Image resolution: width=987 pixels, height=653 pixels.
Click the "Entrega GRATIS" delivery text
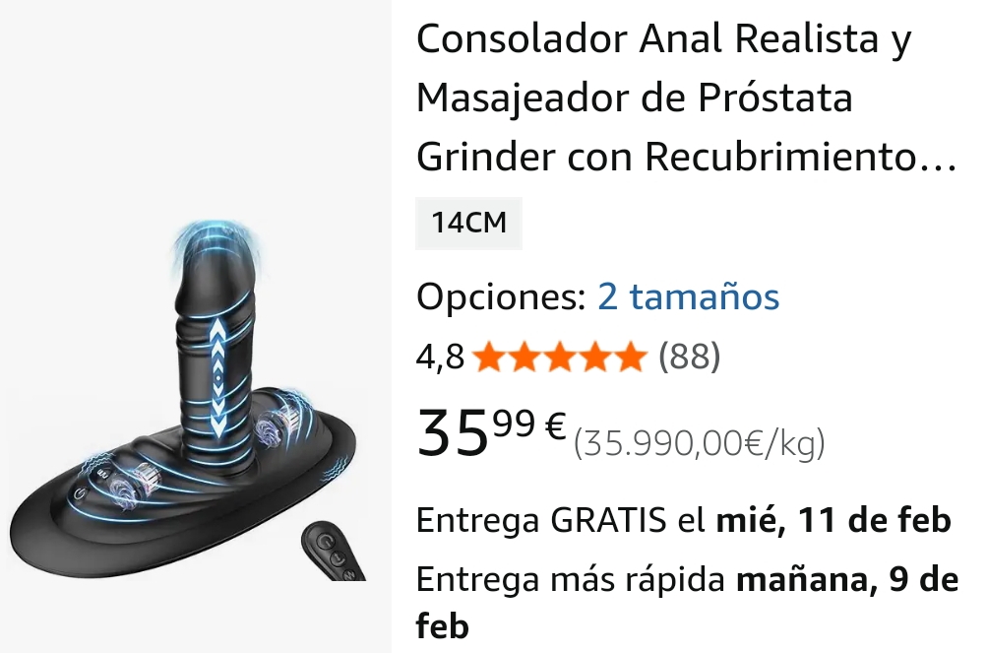pos(541,521)
